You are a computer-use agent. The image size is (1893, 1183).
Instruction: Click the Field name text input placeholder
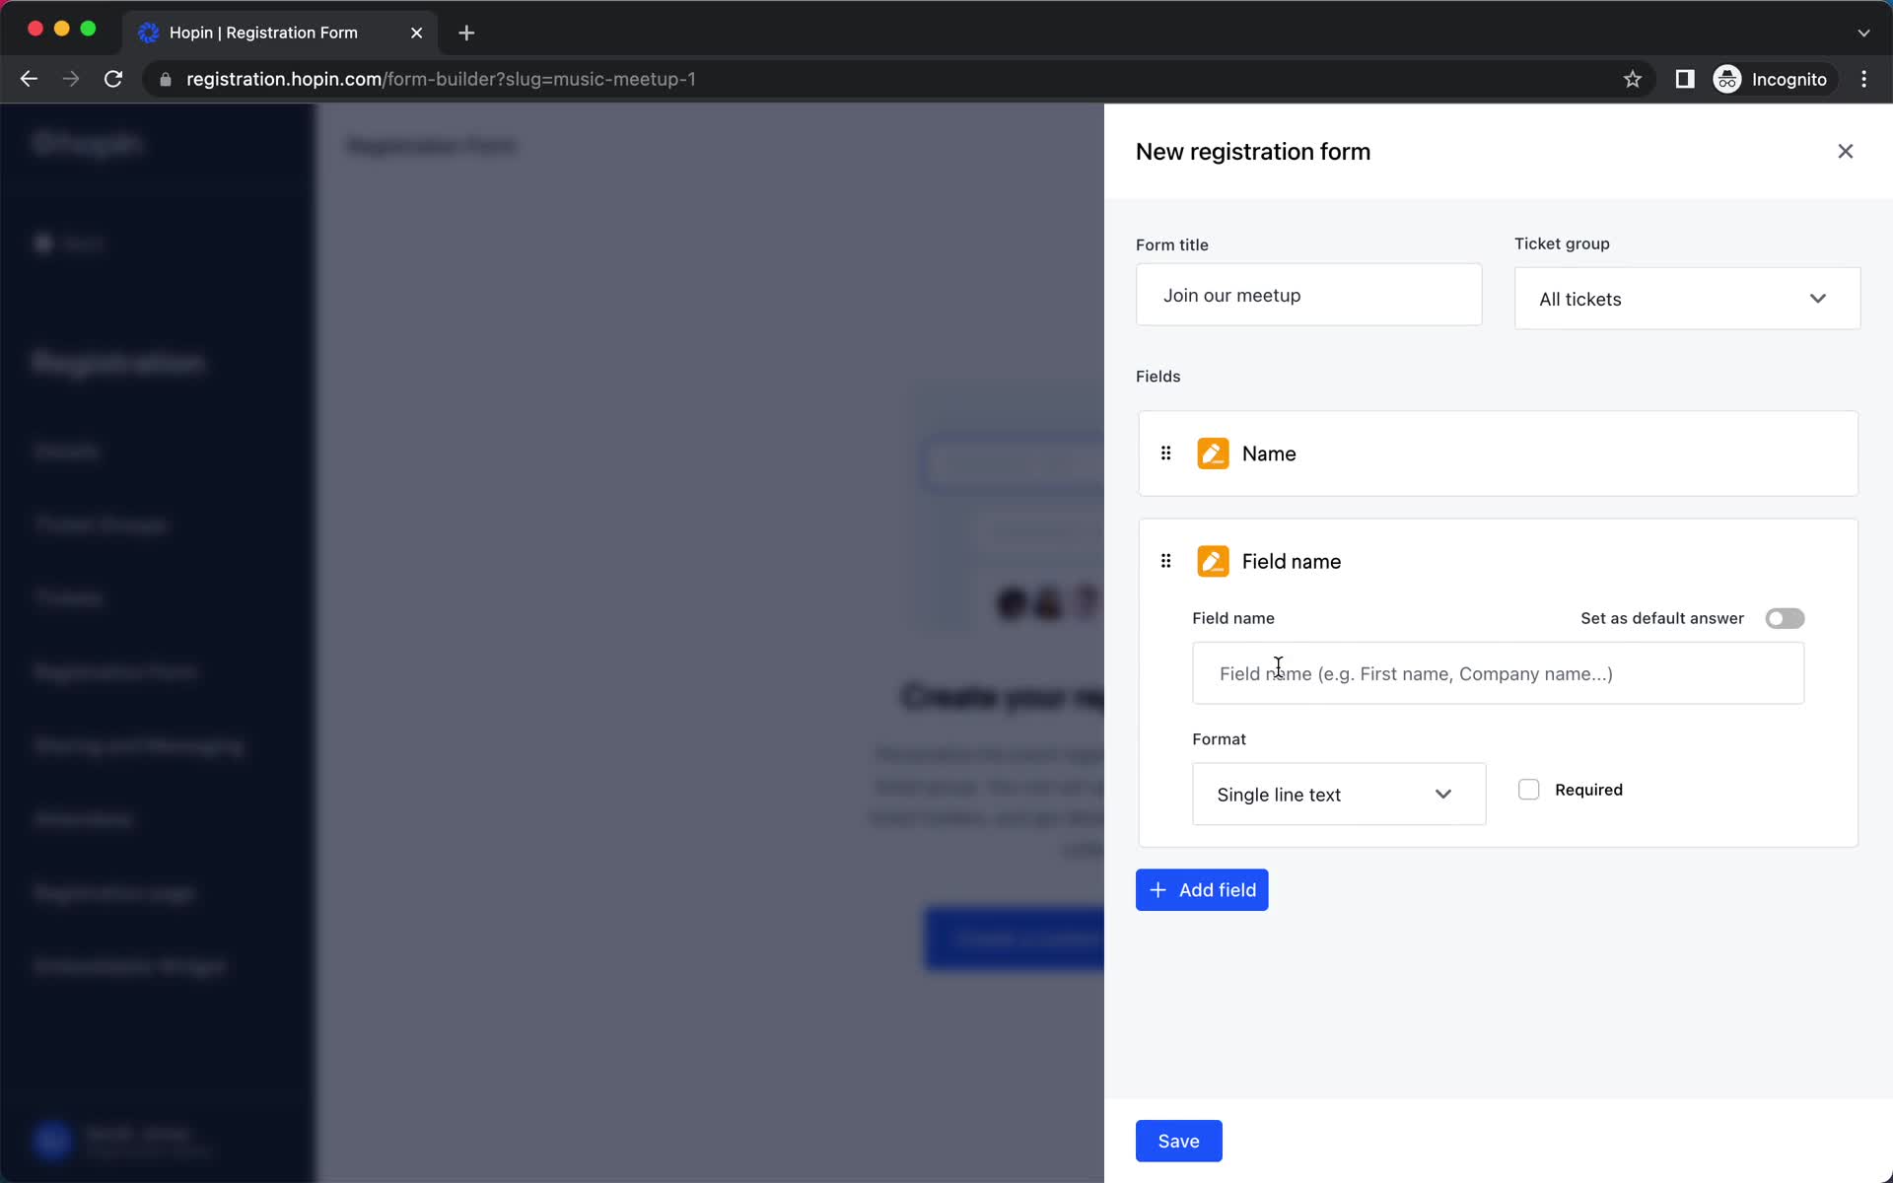point(1498,673)
